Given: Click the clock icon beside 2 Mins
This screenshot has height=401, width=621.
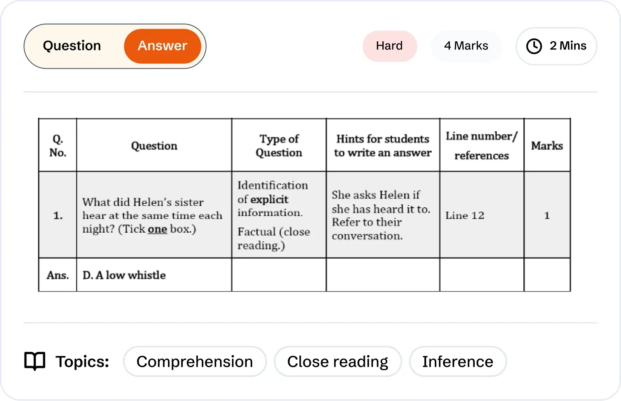Looking at the screenshot, I should [534, 46].
